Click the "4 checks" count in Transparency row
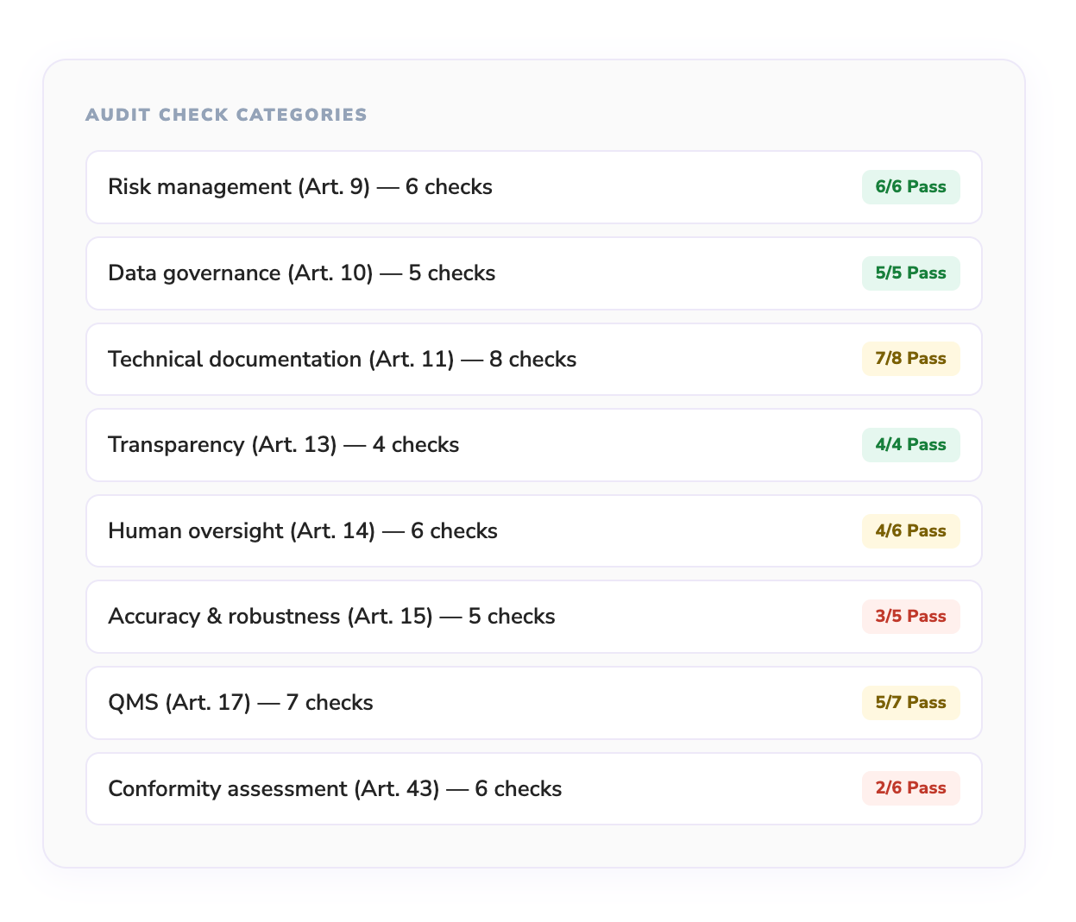This screenshot has width=1076, height=922. click(x=416, y=445)
